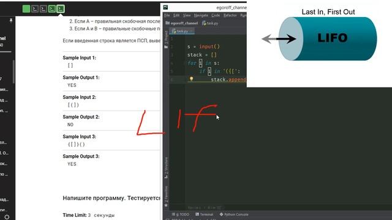
Task: Click task.py in the navigation breadcrumb
Action: (x=210, y=23)
